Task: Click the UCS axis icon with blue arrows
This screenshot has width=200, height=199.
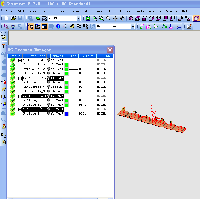Action: click(178, 27)
